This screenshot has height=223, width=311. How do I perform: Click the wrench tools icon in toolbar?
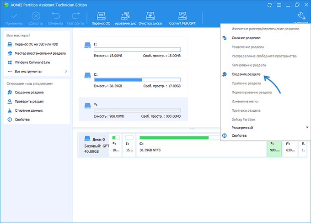tap(301, 16)
